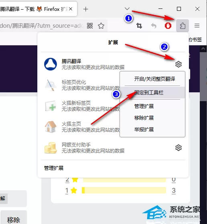The height and width of the screenshot is (224, 207).
Task: Click the undo back arrow toolbar icon
Action: pyautogui.click(x=154, y=26)
